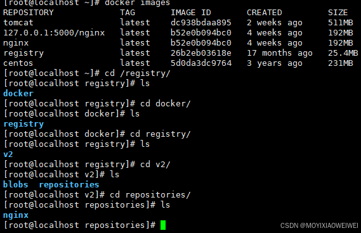Click the blue repositories directory listing

pos(69,185)
